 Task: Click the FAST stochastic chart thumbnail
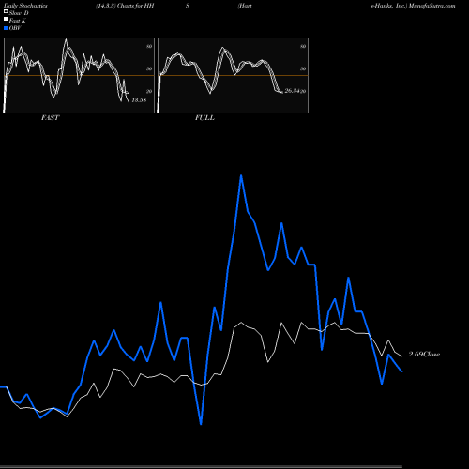[x=79, y=75]
